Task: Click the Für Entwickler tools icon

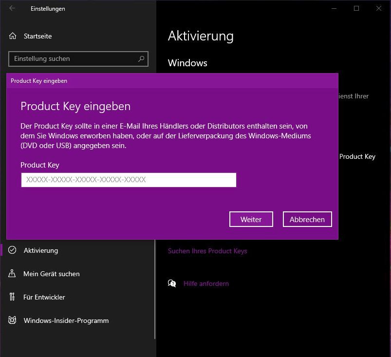Action: pyautogui.click(x=13, y=297)
